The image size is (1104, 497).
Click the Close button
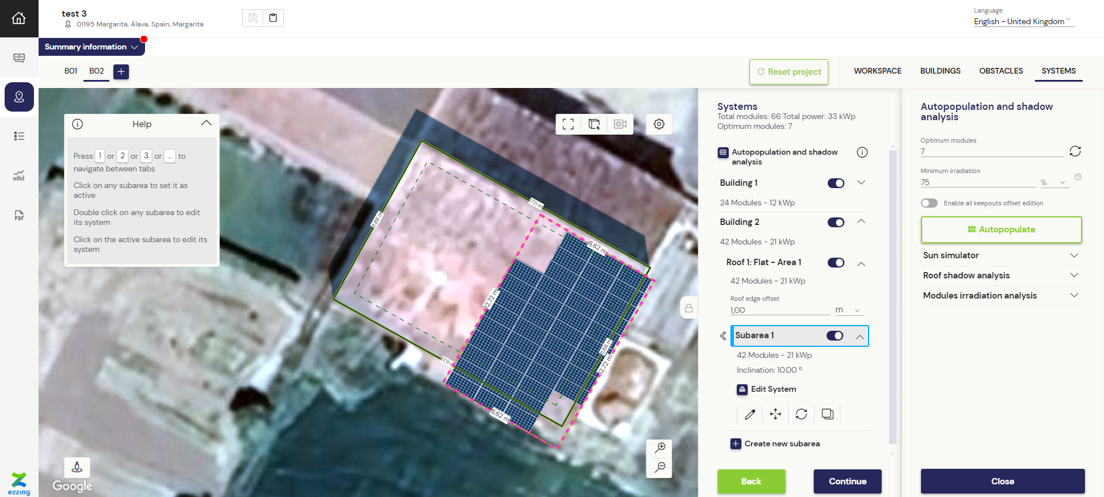(1003, 481)
